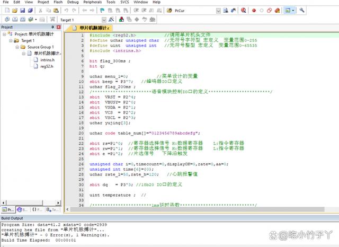
Task: Select reg52.h in the project tree
Action: [46, 66]
